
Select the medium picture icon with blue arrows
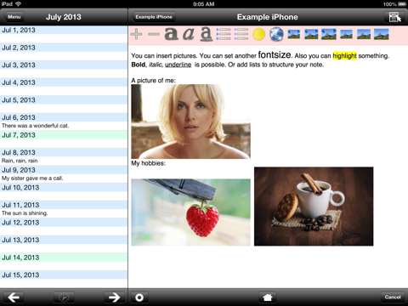(x=311, y=34)
